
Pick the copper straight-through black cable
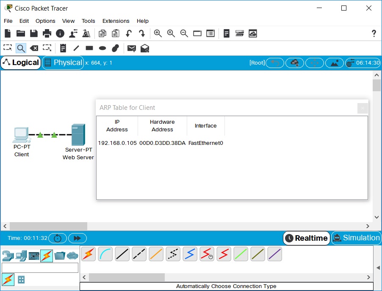[x=122, y=254]
